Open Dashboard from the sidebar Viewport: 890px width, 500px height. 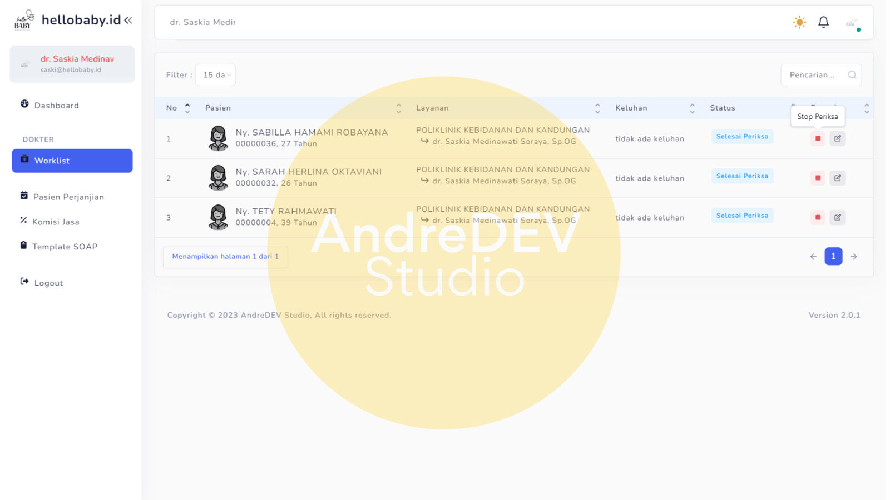56,106
